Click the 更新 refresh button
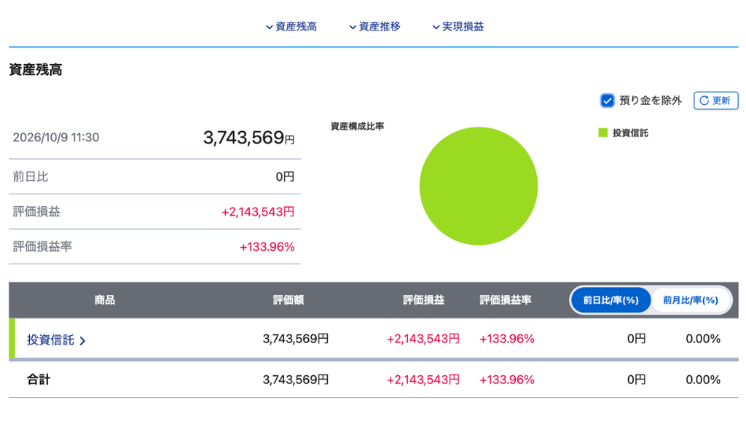 coord(715,101)
